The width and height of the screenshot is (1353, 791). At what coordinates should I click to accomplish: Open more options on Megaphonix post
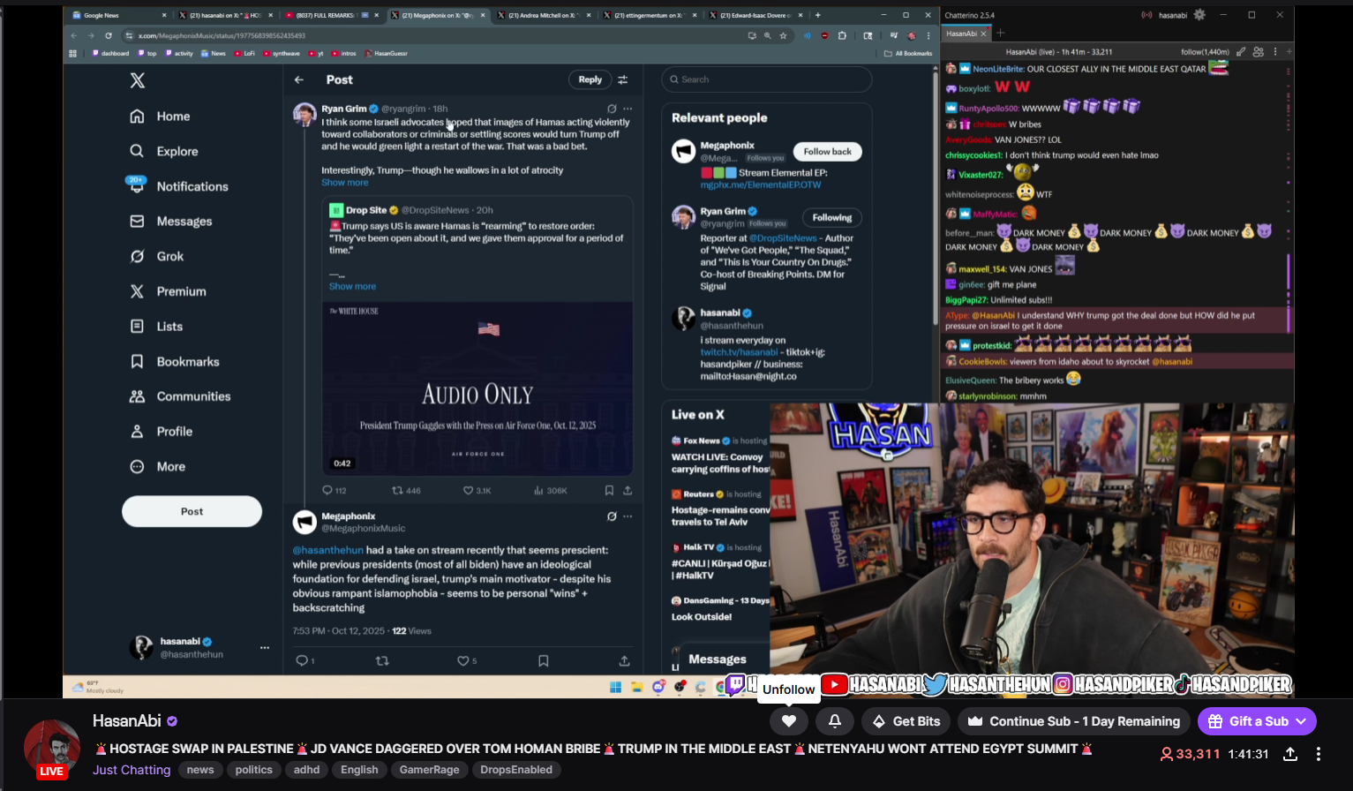pyautogui.click(x=628, y=516)
